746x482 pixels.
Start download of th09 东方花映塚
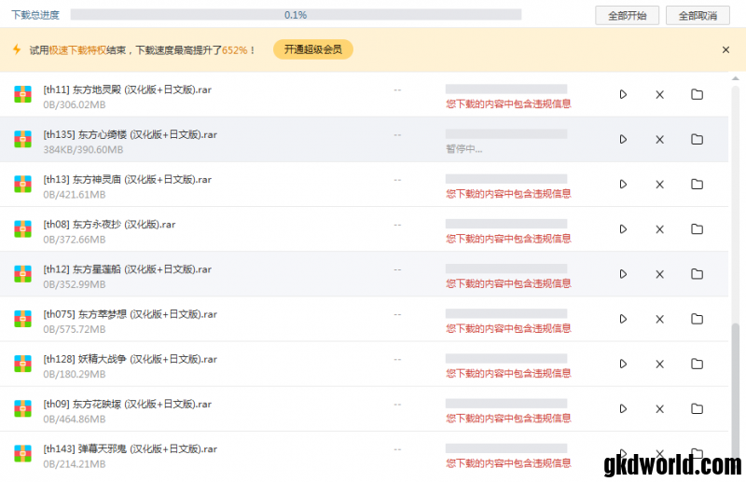point(623,408)
